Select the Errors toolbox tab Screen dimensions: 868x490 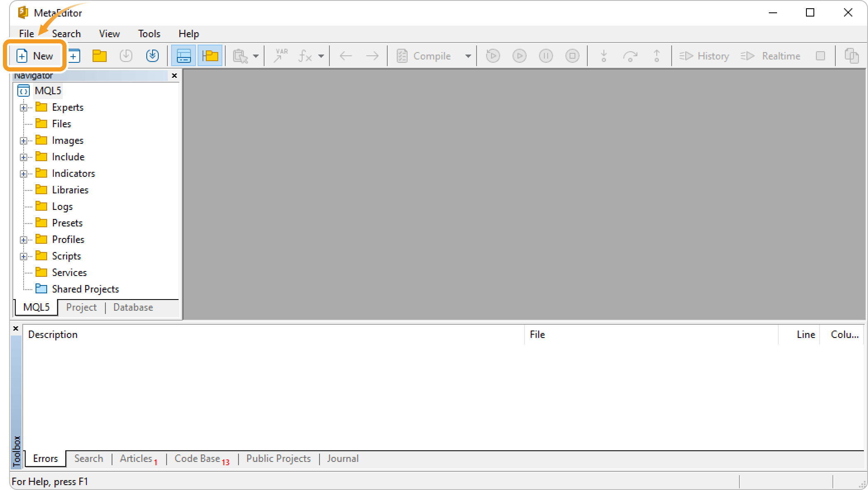pyautogui.click(x=45, y=459)
